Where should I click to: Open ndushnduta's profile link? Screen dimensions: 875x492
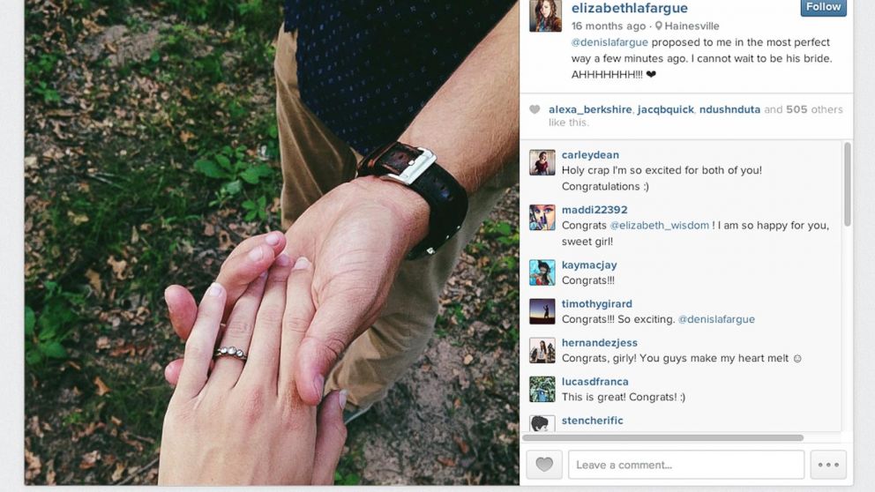pos(729,109)
